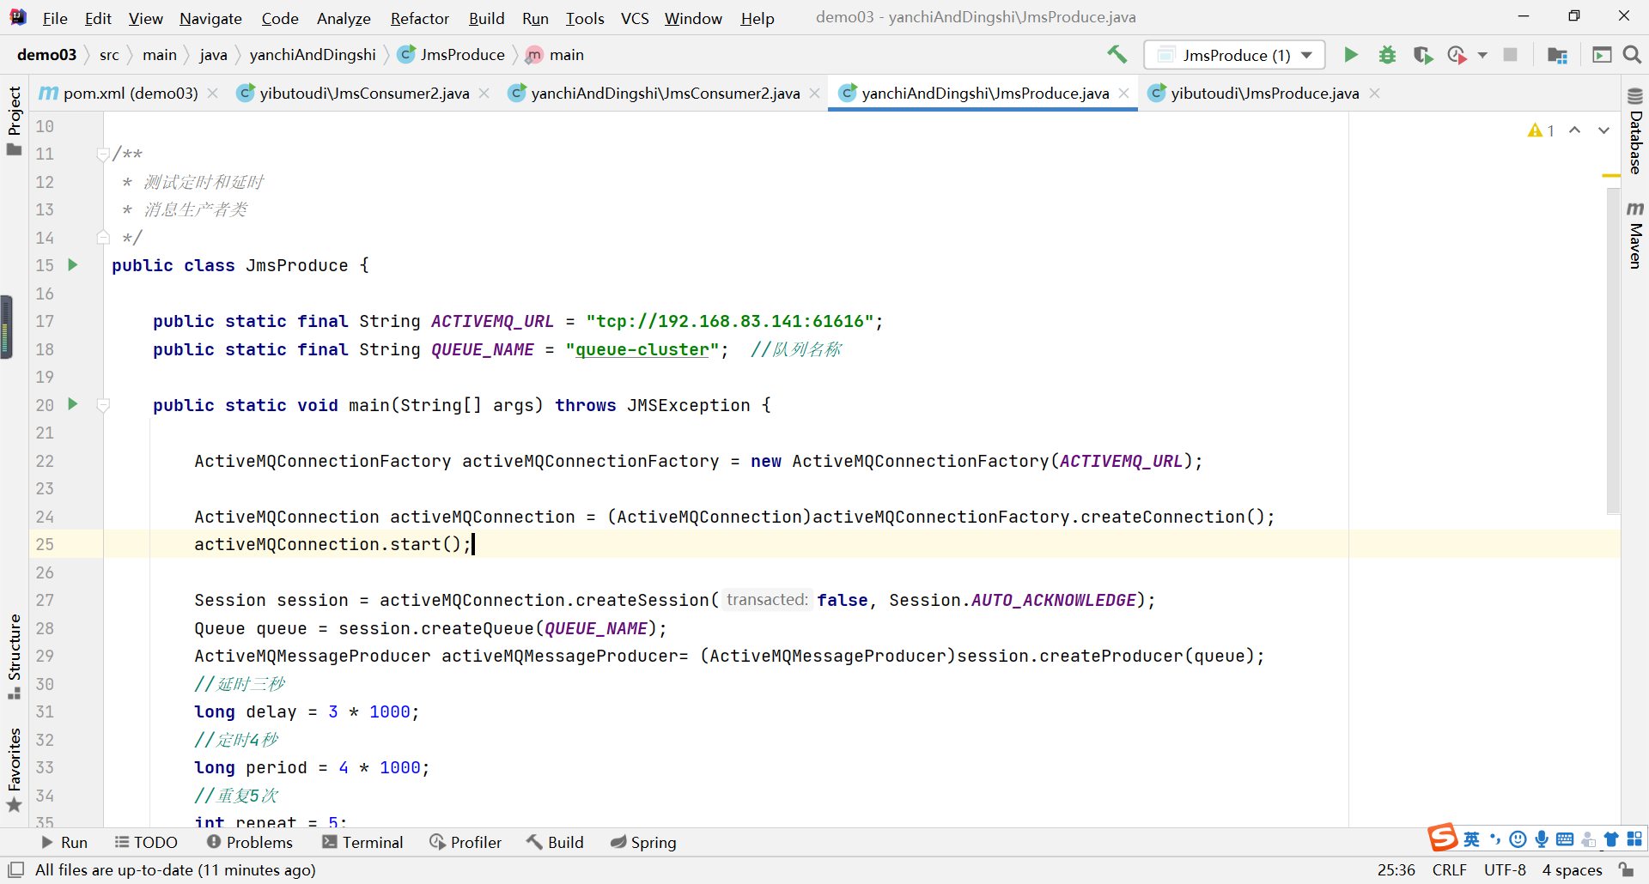Viewport: 1649px width, 884px height.
Task: Start debugging with the bug icon
Action: point(1387,55)
